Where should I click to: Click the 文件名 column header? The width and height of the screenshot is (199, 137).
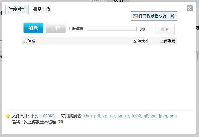tap(29, 41)
